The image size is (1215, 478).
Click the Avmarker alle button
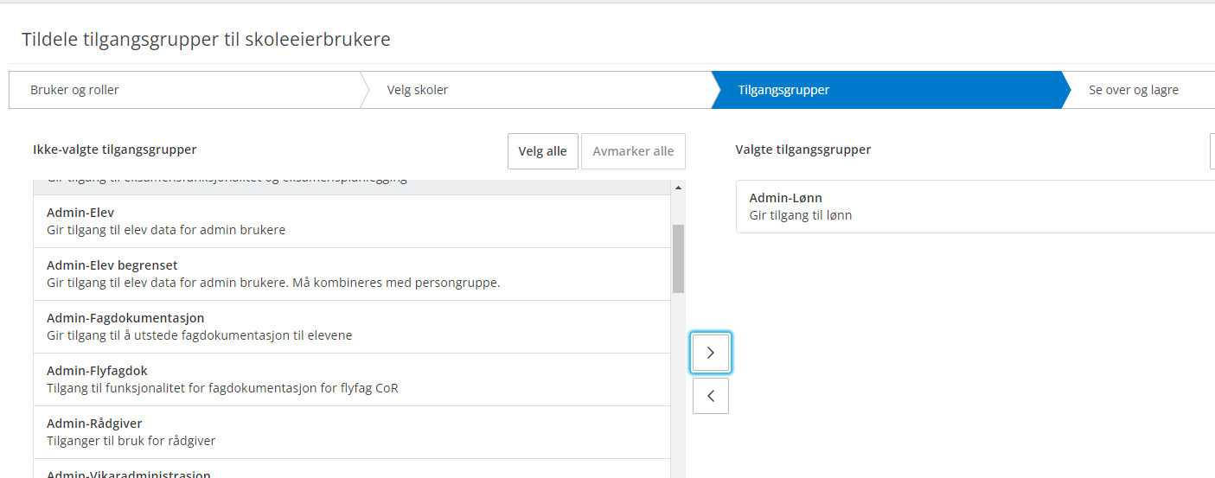[x=633, y=151]
